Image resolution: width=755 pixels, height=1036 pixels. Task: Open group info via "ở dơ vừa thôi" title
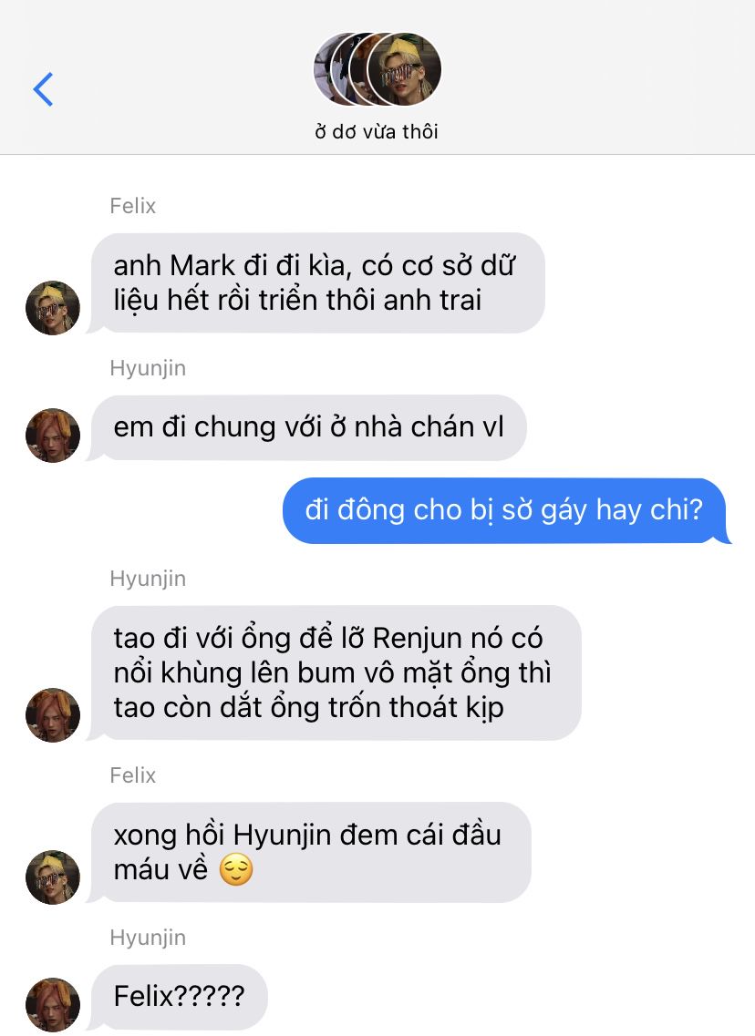pyautogui.click(x=377, y=131)
